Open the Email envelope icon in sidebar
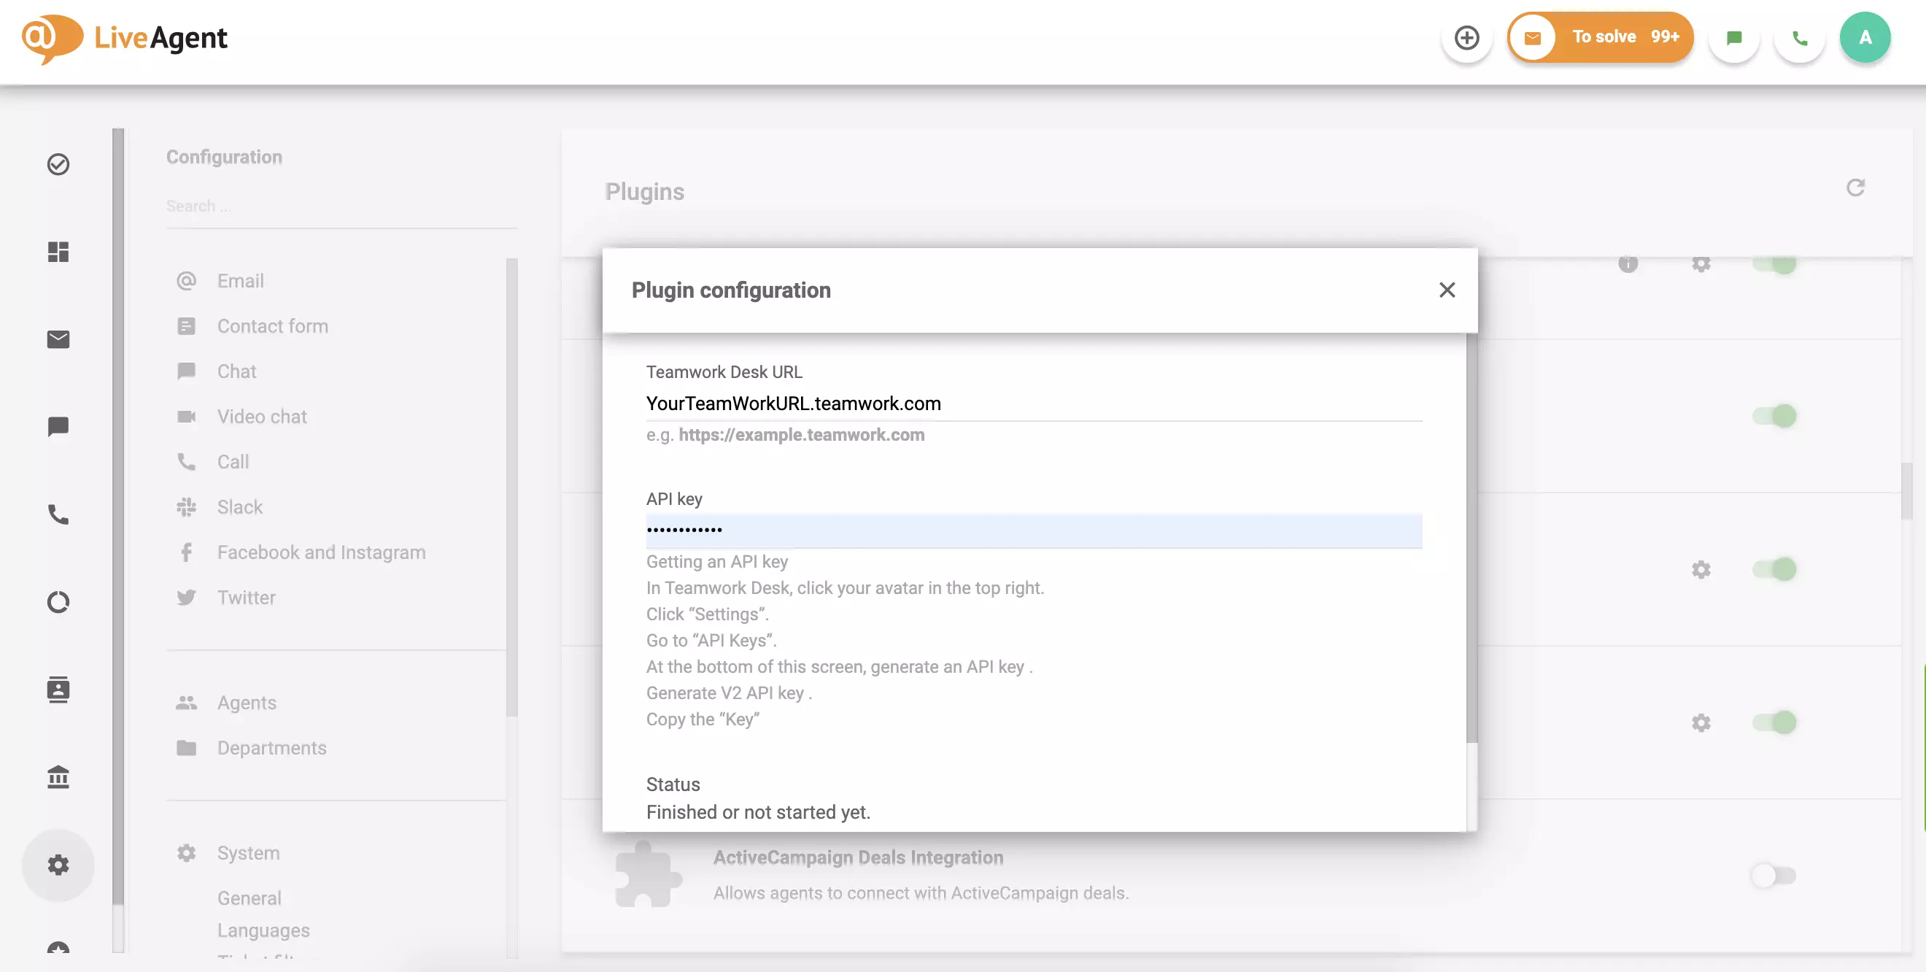 [58, 339]
